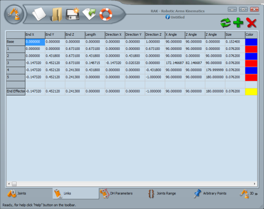Click the End X column header
The width and height of the screenshot is (264, 209).
[x=35, y=35]
